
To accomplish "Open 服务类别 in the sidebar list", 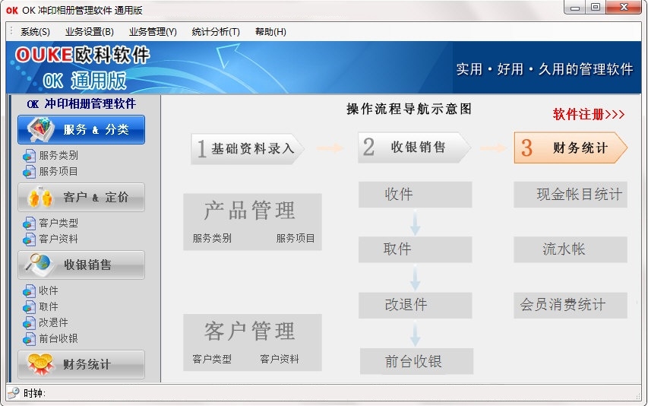I will [58, 155].
